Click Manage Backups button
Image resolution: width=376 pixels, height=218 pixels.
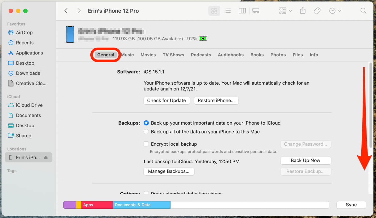(169, 171)
